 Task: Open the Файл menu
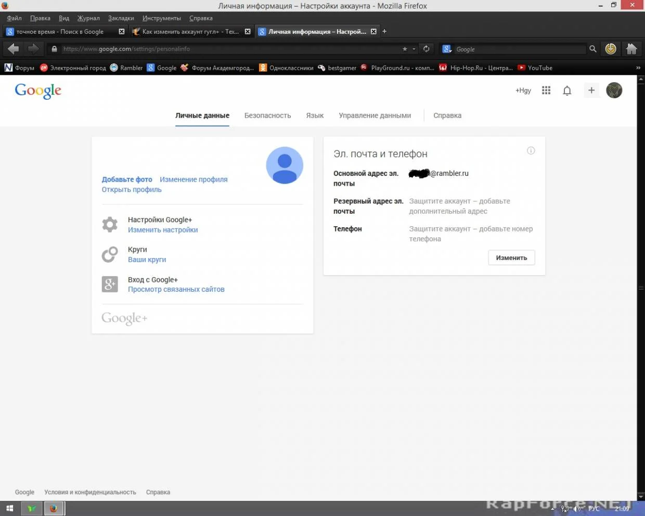14,18
